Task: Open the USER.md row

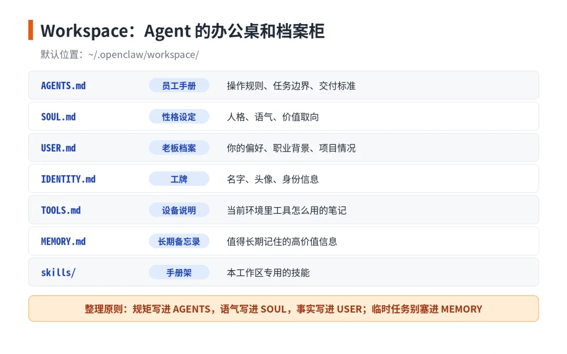Action: click(x=283, y=148)
